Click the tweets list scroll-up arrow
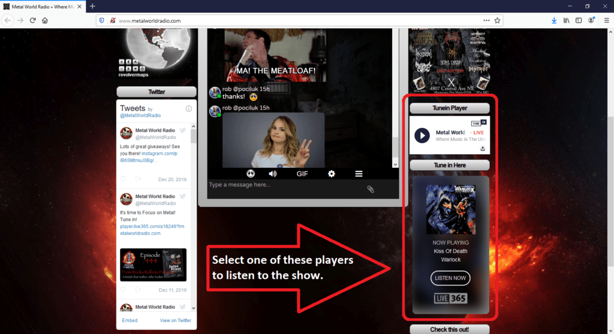This screenshot has width=614, height=334. (194, 127)
